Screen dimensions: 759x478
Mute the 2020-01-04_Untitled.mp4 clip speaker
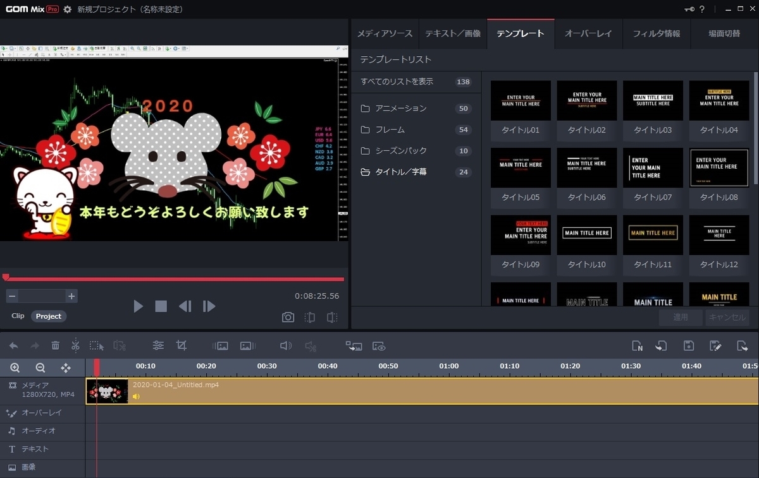coord(136,397)
